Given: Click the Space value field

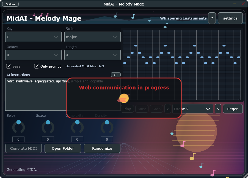Looking at the screenshot, I should (x=48, y=139).
